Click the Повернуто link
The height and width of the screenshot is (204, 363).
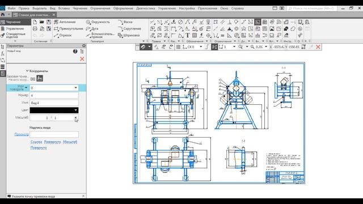pos(39,148)
